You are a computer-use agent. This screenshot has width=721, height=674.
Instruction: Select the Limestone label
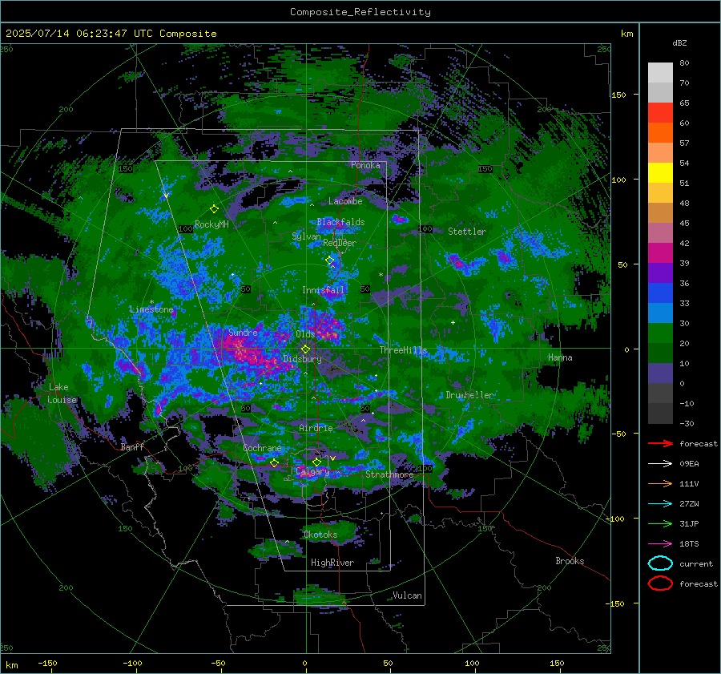tap(151, 309)
